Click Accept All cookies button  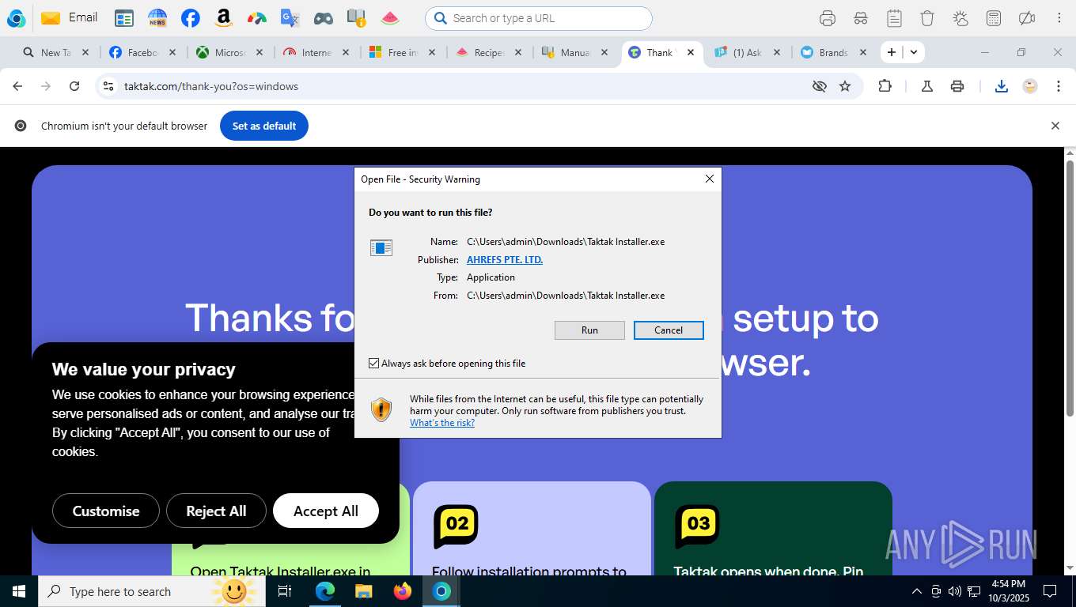point(326,511)
